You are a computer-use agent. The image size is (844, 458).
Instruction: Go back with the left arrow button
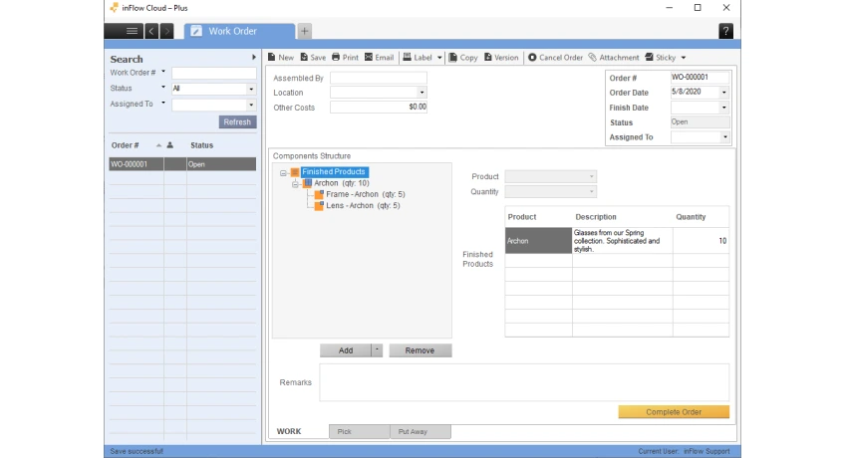tap(151, 31)
